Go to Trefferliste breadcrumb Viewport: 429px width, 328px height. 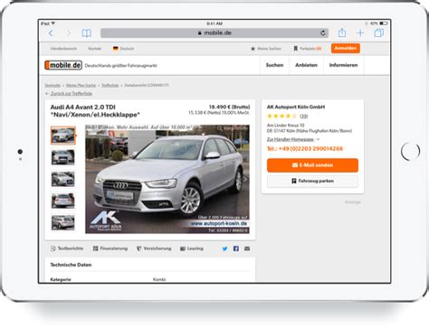110,85
